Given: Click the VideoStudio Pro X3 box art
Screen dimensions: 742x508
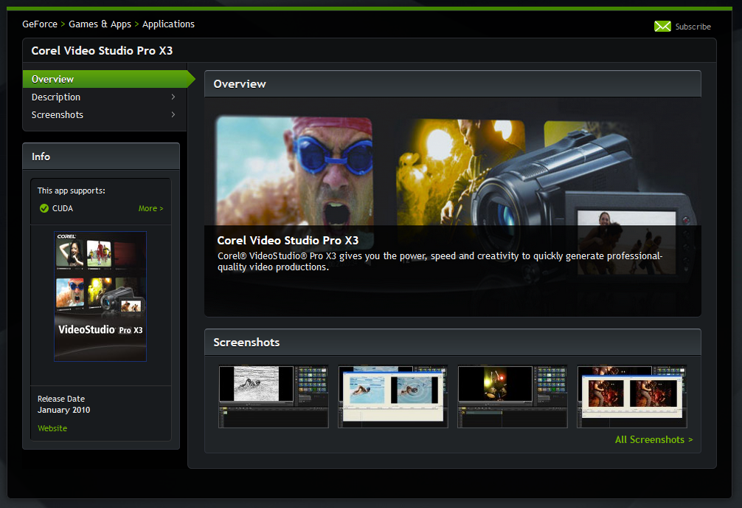Looking at the screenshot, I should (x=100, y=296).
